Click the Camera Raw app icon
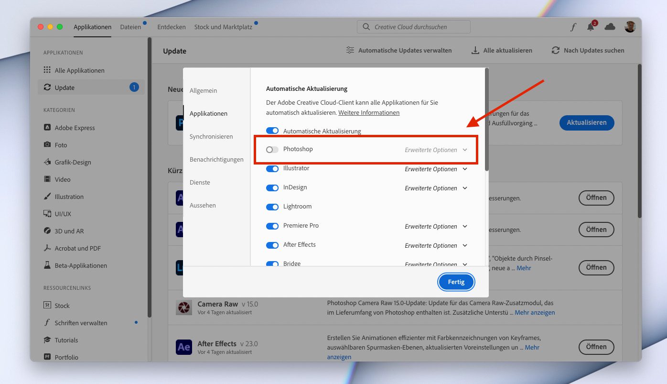667x384 pixels. tap(183, 307)
